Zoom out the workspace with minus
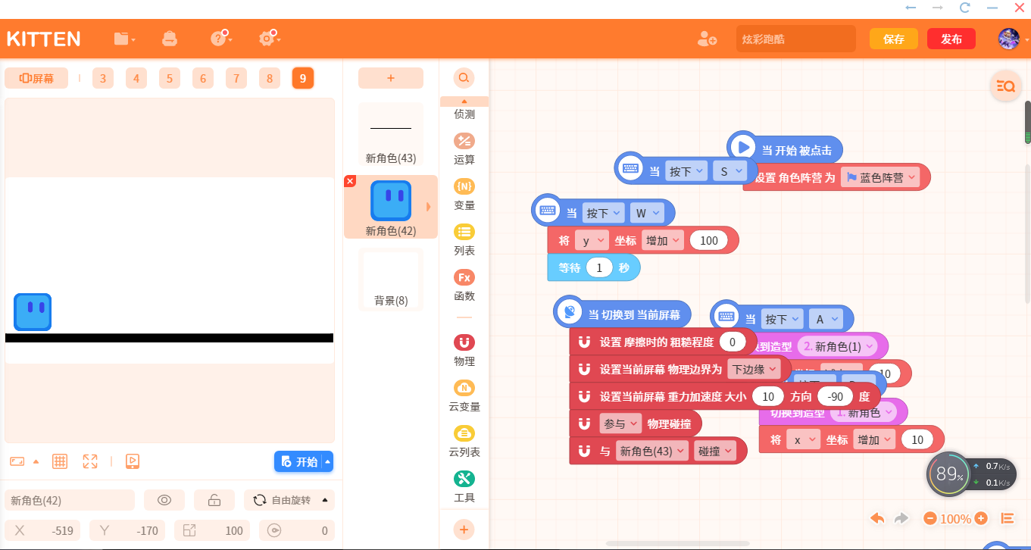The height and width of the screenshot is (550, 1031). coord(930,519)
